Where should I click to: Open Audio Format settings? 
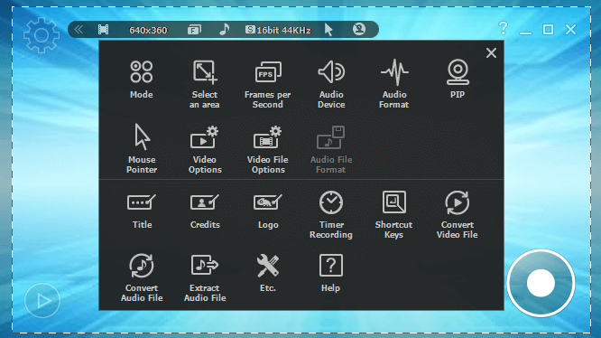tap(394, 84)
